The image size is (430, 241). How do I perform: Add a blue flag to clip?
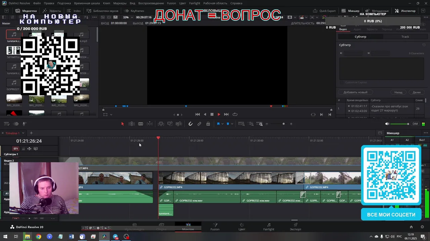pyautogui.click(x=218, y=124)
